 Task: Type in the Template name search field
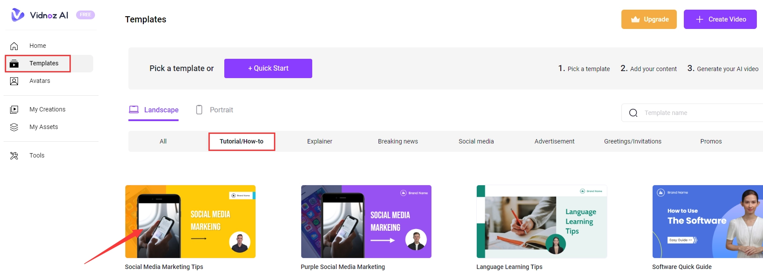coord(699,113)
